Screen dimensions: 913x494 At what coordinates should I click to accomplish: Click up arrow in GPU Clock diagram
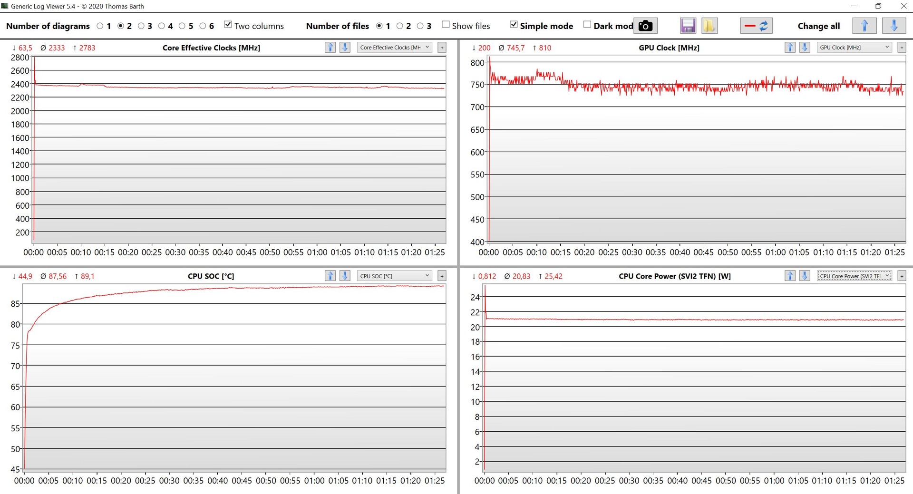[x=790, y=47]
